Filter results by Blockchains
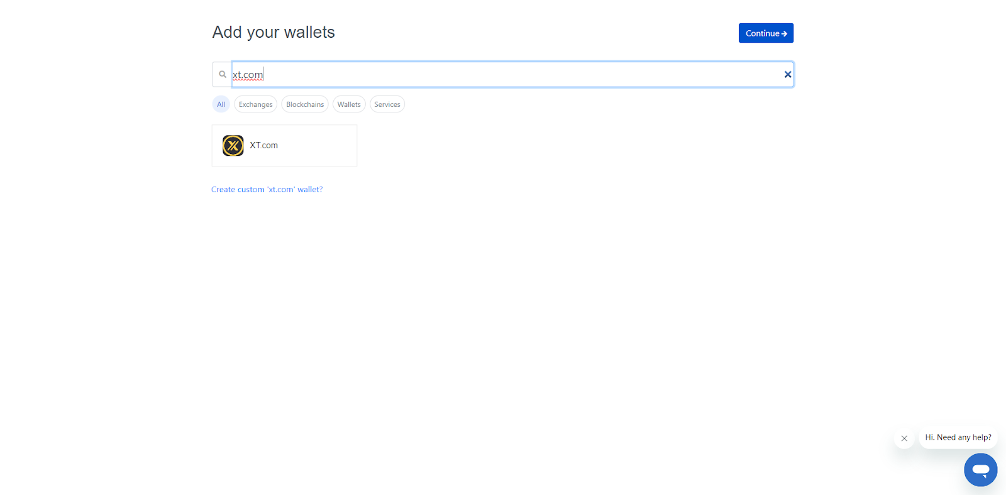The image size is (1006, 495). tap(305, 104)
